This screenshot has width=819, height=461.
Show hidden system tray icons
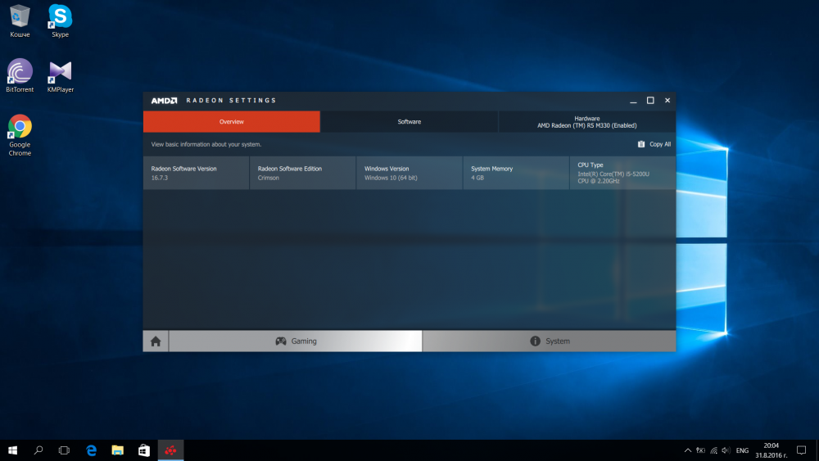click(687, 450)
